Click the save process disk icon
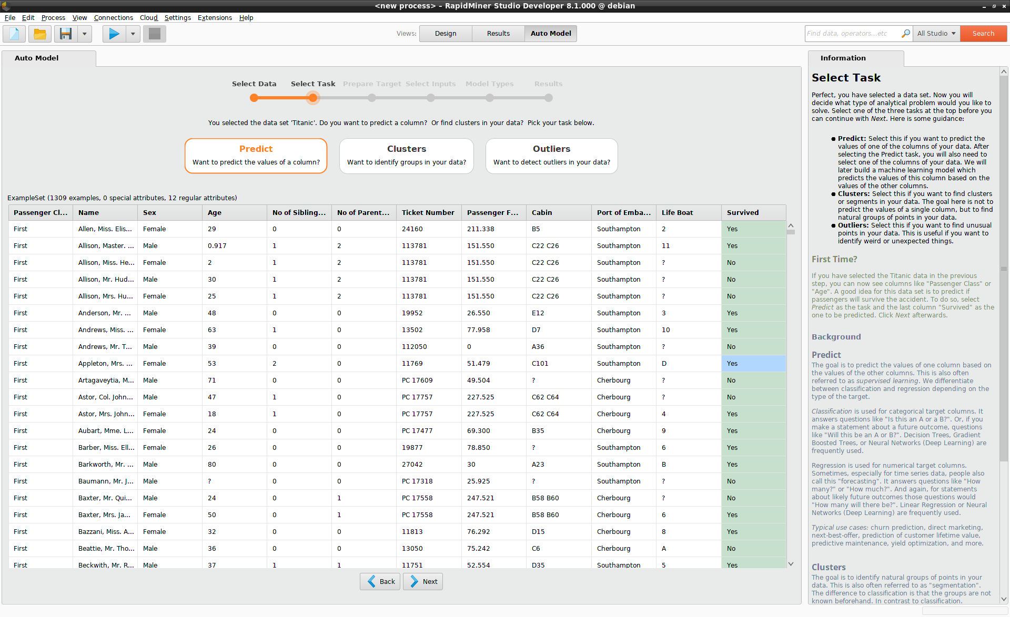Image resolution: width=1010 pixels, height=617 pixels. (65, 34)
